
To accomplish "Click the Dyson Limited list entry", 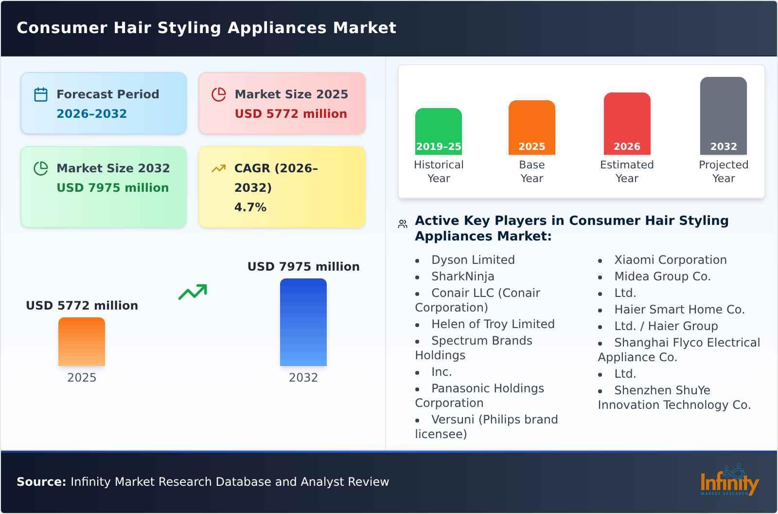I will coord(473,259).
